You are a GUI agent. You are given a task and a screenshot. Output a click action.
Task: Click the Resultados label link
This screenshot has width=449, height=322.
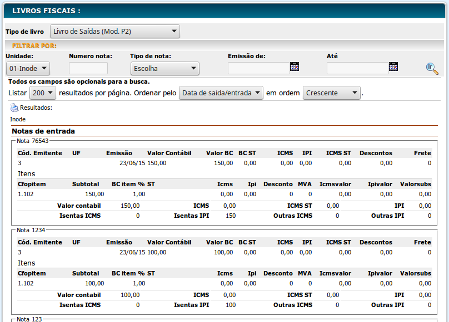[x=36, y=108]
